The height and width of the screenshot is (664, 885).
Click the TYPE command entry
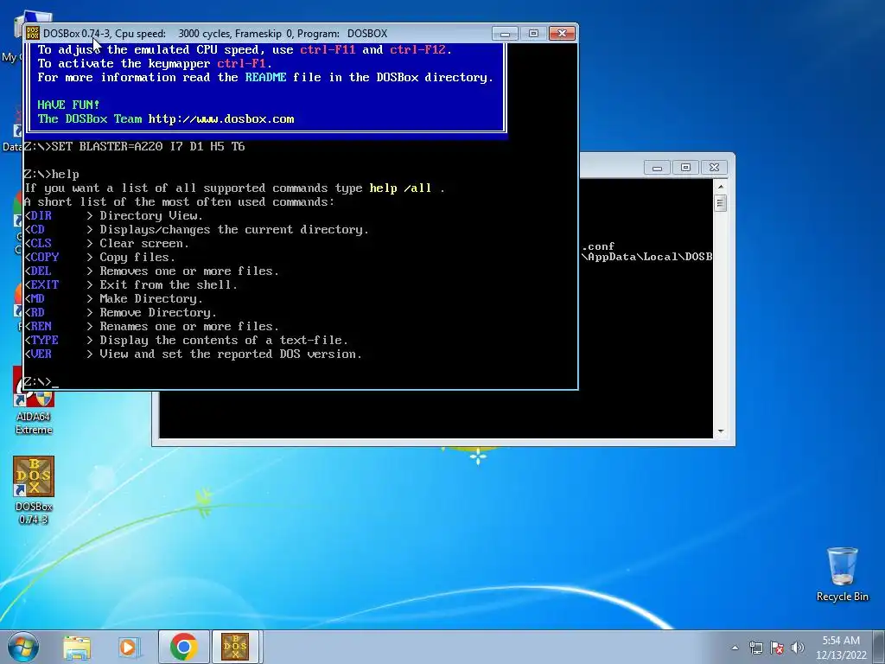(187, 340)
